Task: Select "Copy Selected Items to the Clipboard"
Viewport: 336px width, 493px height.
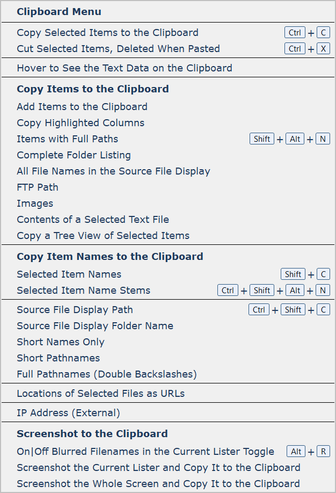Action: 107,33
